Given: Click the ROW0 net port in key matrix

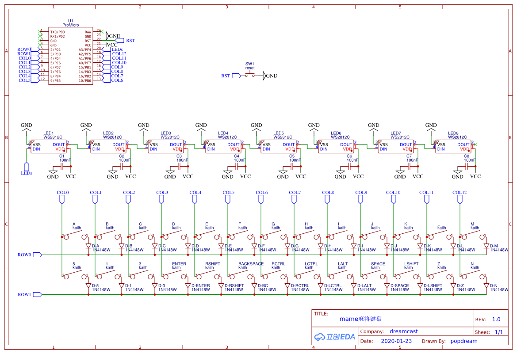Looking at the screenshot, I should pyautogui.click(x=37, y=255).
